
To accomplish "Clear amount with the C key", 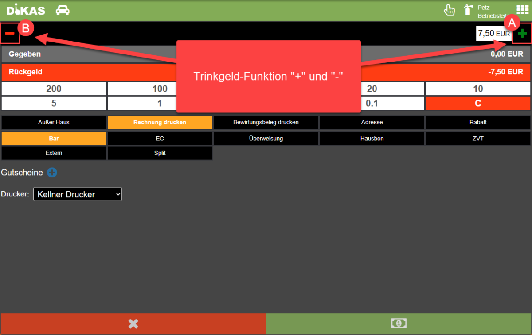I will point(477,104).
